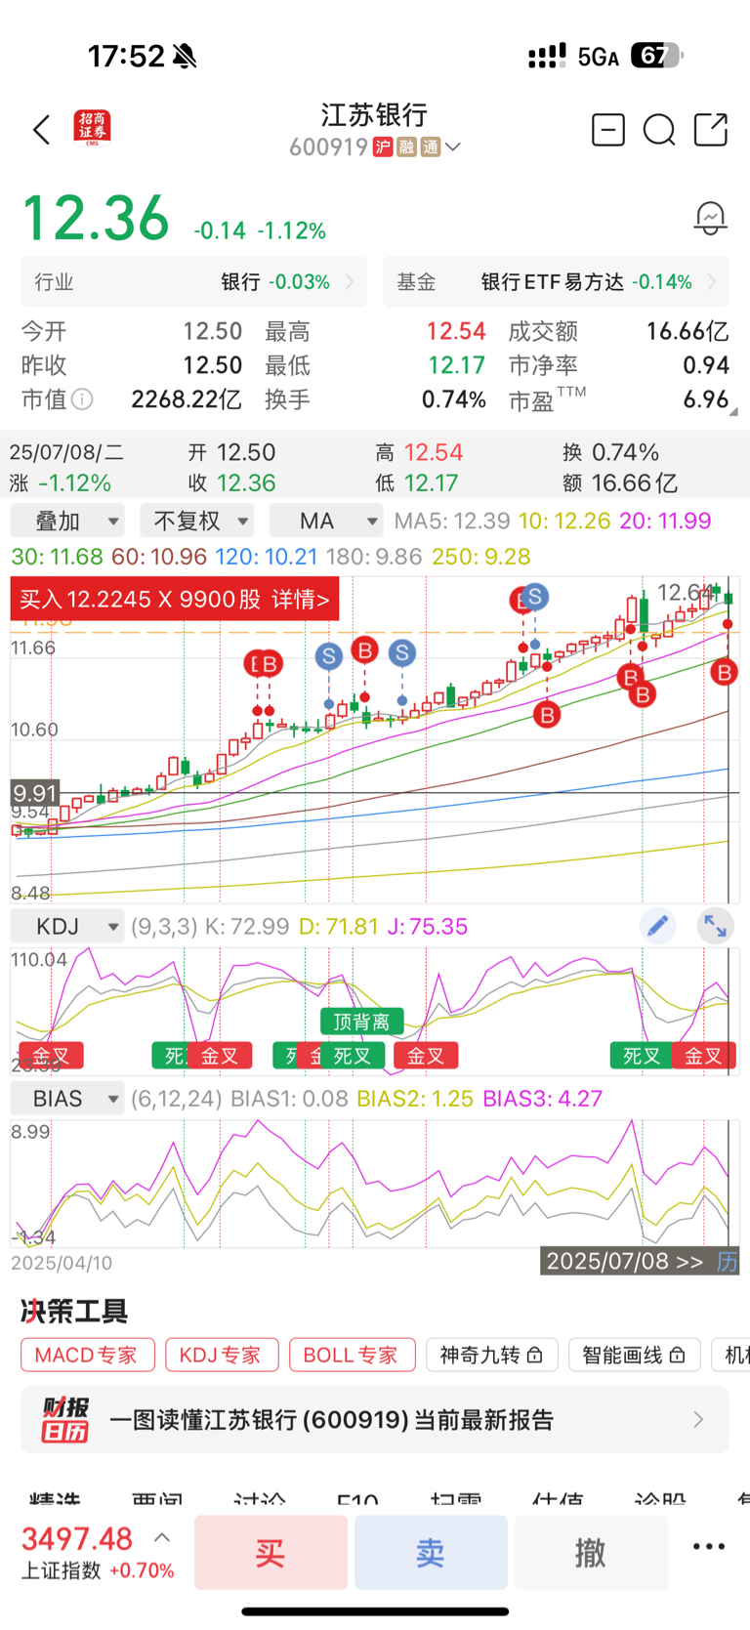Open the 不复权 adjustment dropdown
The height and width of the screenshot is (1630, 750).
pyautogui.click(x=196, y=521)
